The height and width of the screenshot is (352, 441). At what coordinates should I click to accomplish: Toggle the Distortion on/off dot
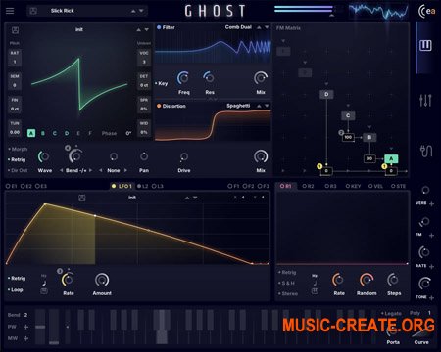click(x=159, y=106)
